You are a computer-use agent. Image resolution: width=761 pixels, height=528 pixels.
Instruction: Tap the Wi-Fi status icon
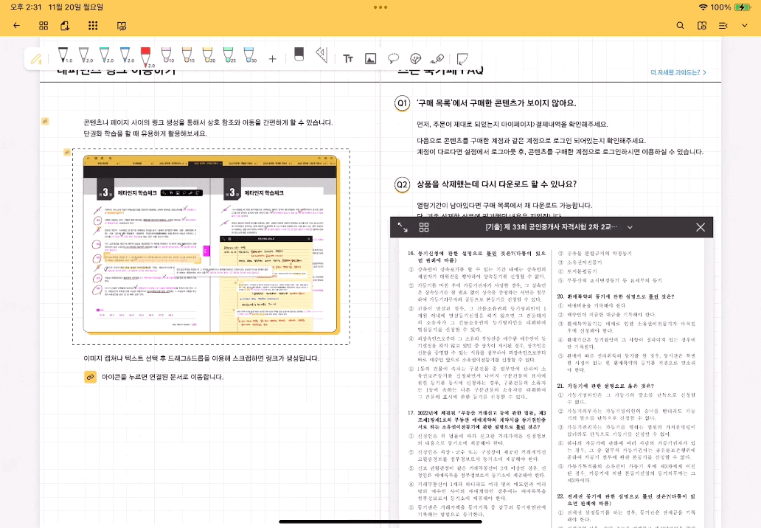coord(703,7)
